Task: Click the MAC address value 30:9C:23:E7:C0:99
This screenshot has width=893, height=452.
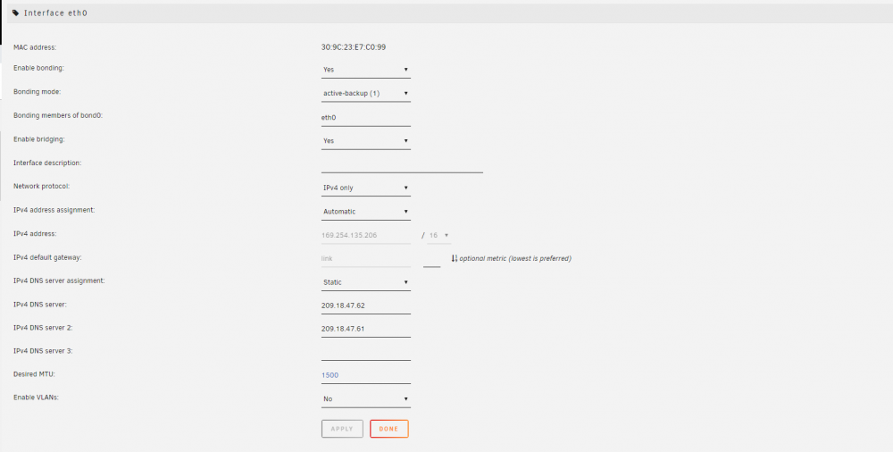Action: pyautogui.click(x=354, y=47)
